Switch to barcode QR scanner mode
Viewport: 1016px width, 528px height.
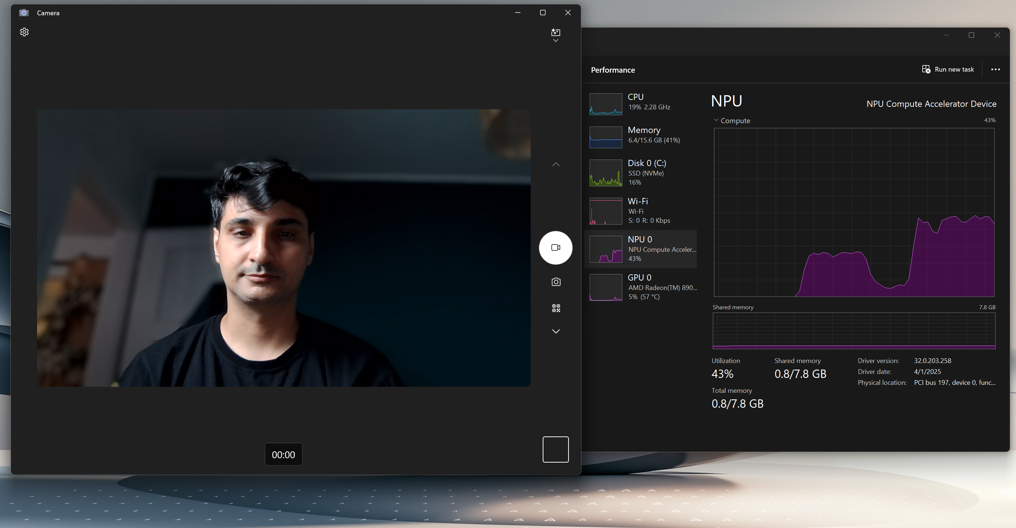556,309
